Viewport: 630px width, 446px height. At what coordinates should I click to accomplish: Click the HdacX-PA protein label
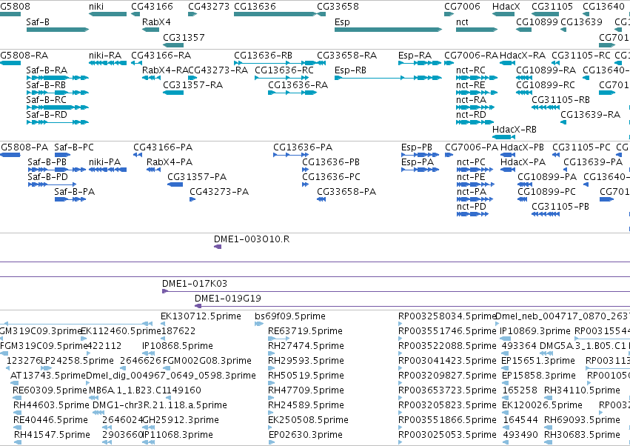pos(523,162)
